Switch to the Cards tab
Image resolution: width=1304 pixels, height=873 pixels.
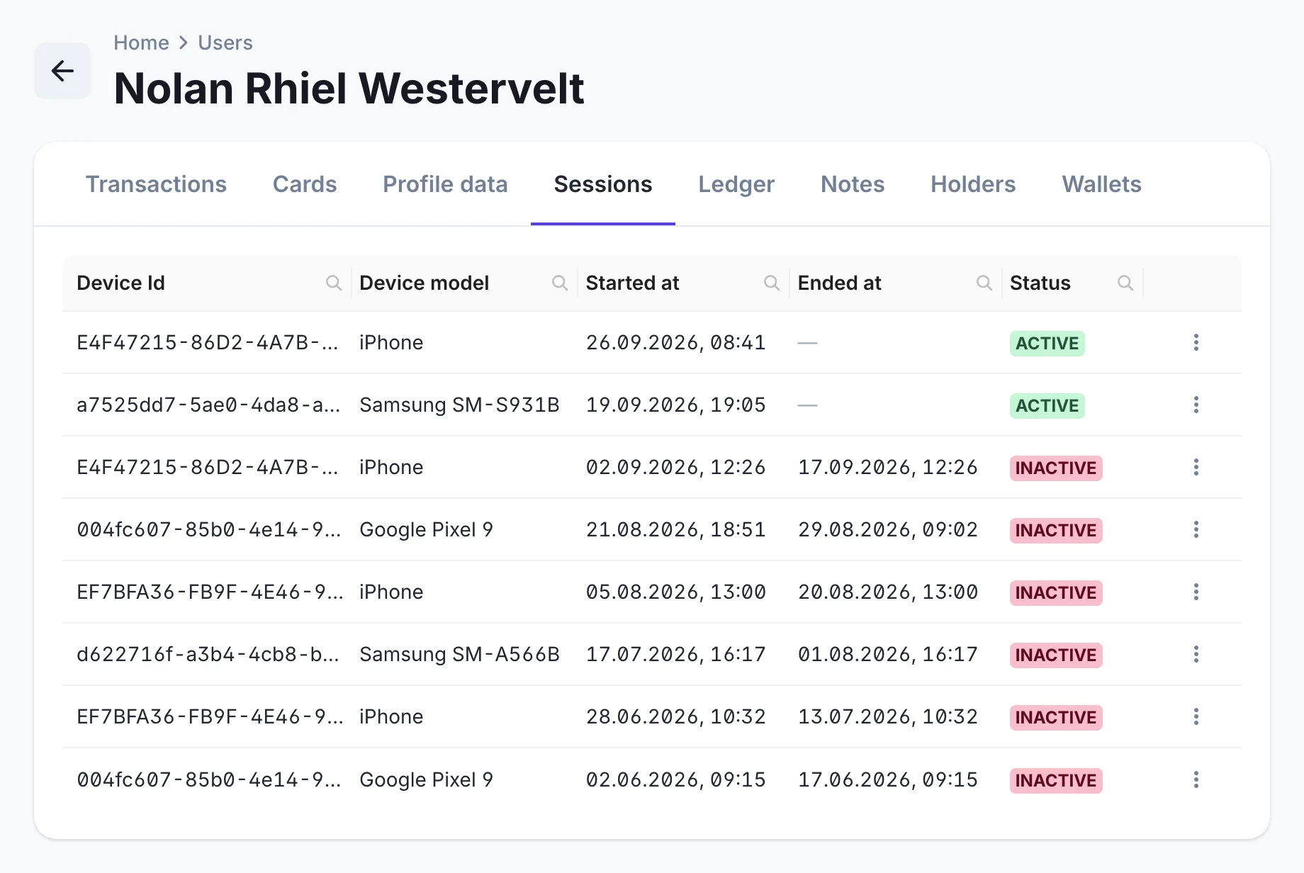pyautogui.click(x=305, y=184)
